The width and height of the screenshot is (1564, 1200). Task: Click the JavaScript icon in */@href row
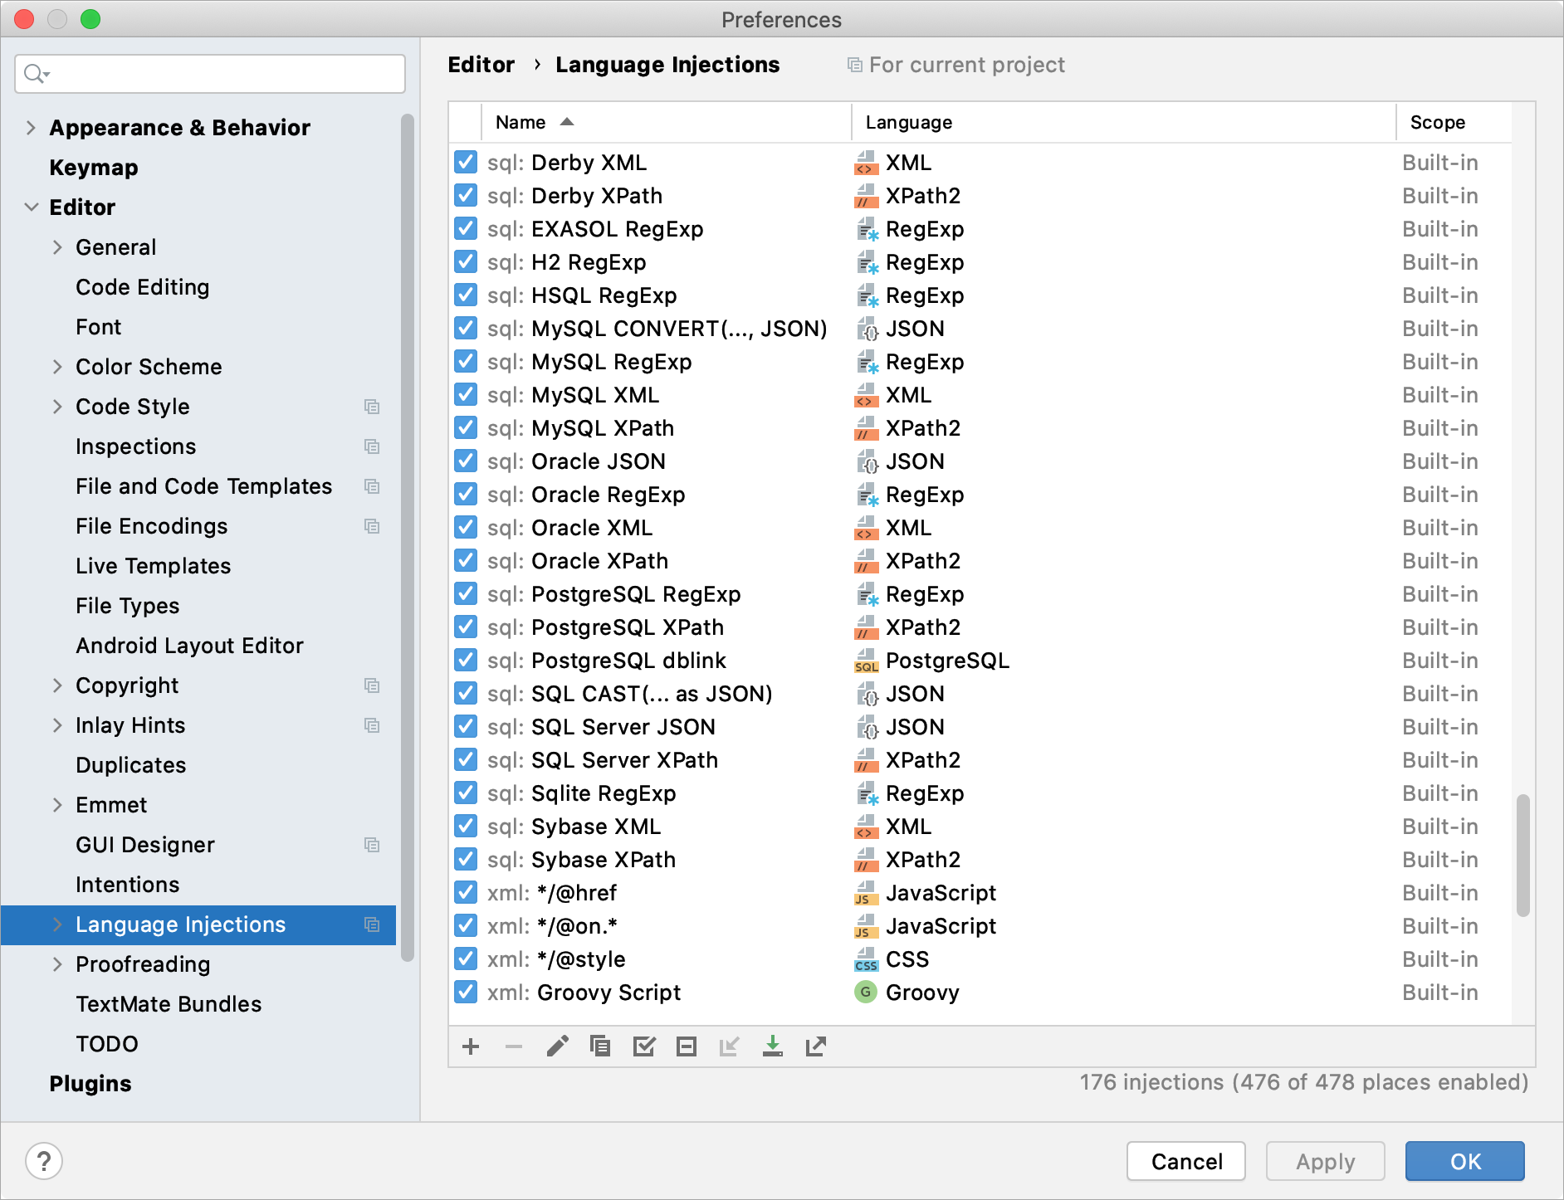[866, 893]
